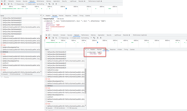The height and width of the screenshot is (111, 187).
Task: Import HAR file icon in upper DevTools
Action: 53,4
